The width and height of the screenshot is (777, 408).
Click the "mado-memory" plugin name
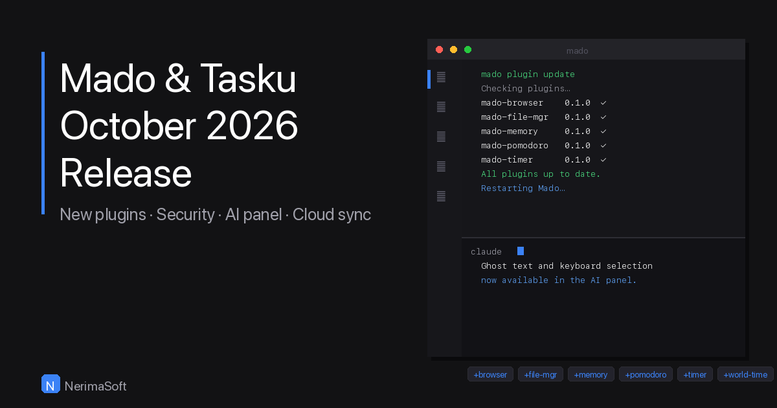(x=510, y=131)
